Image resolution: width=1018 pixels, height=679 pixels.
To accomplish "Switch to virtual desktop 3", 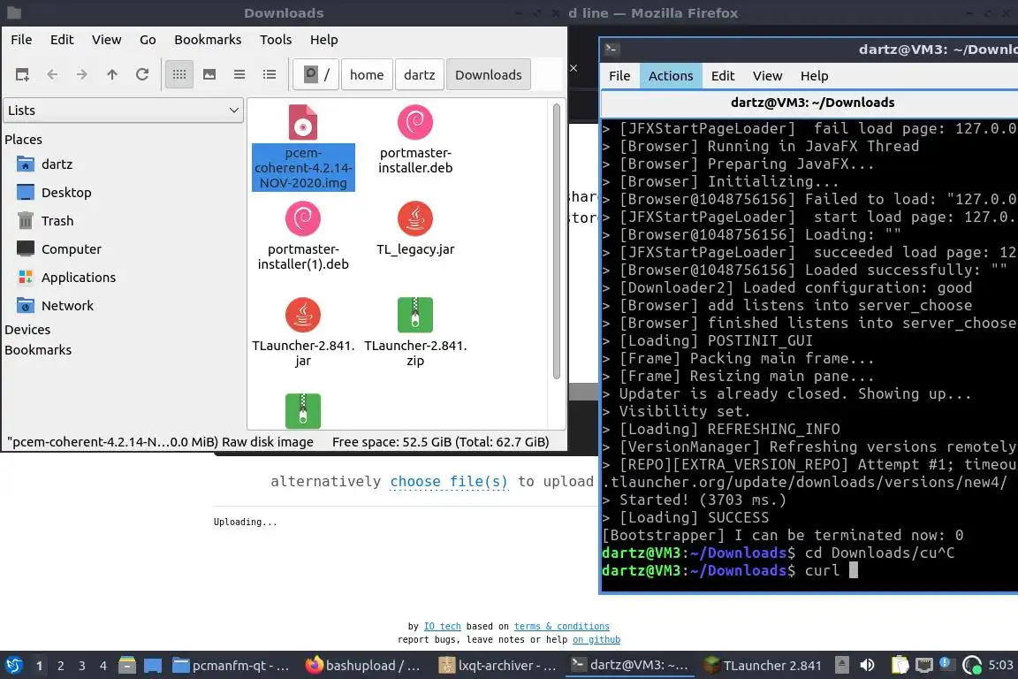I will (x=82, y=666).
